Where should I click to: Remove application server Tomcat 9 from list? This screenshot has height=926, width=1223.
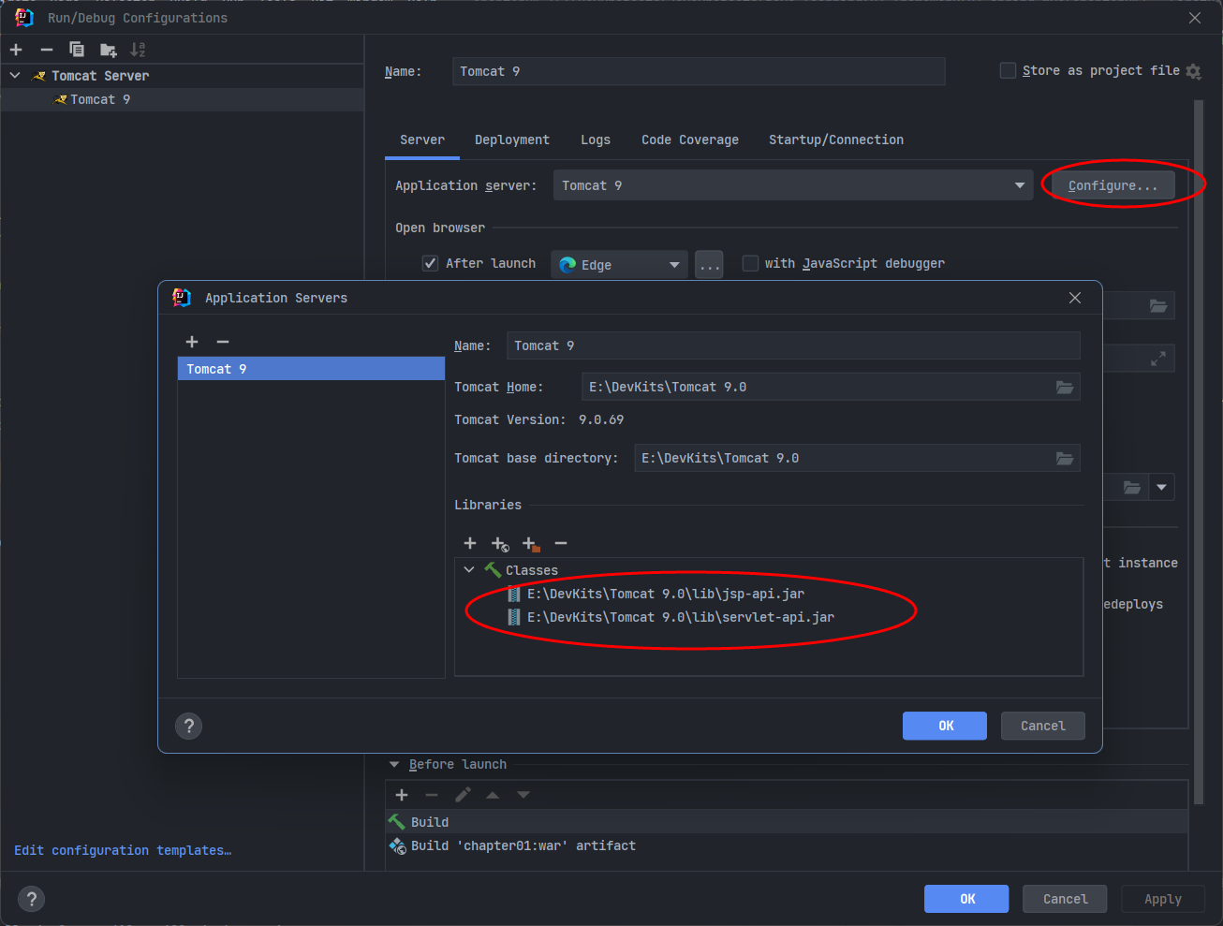223,342
